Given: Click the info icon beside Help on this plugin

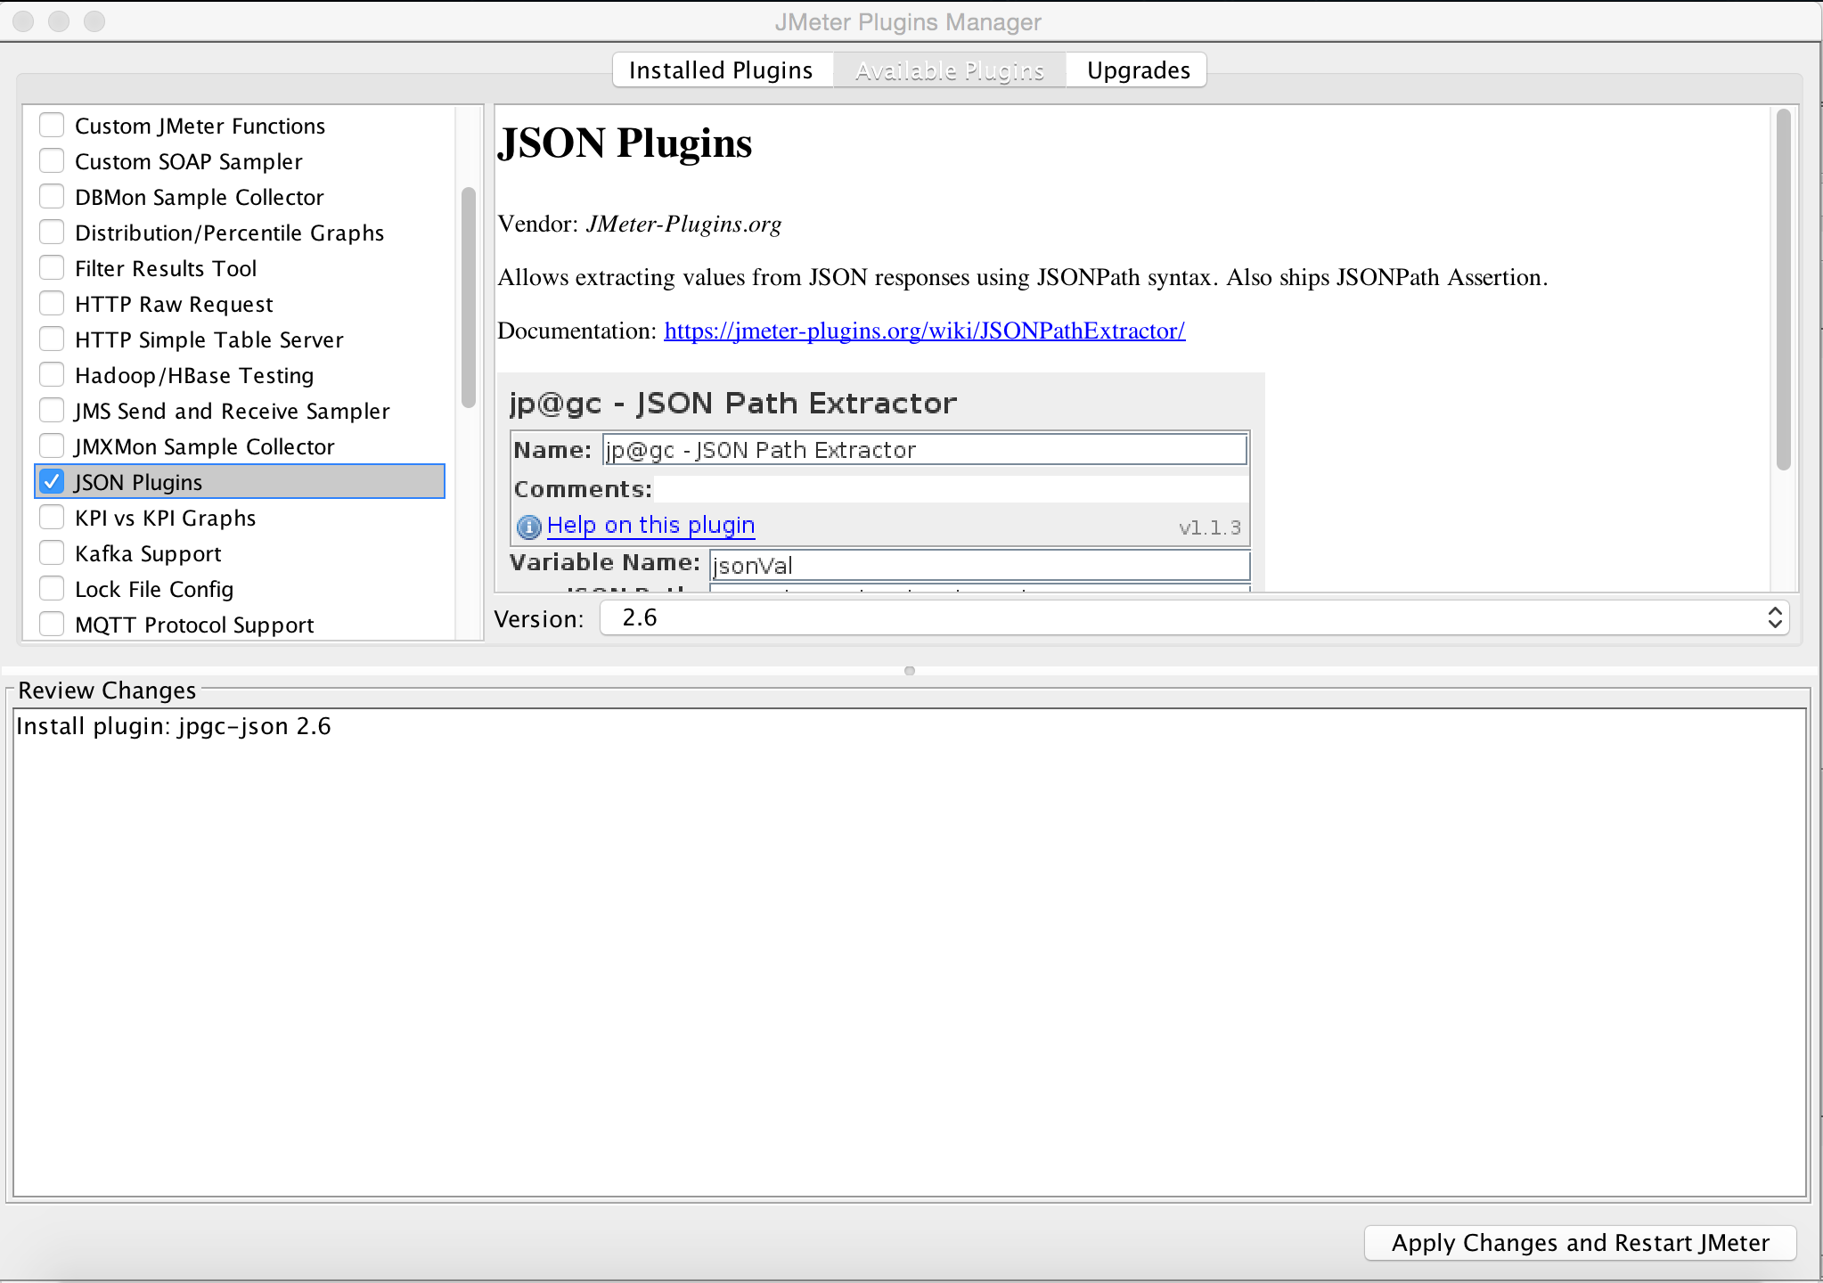Looking at the screenshot, I should pos(527,525).
